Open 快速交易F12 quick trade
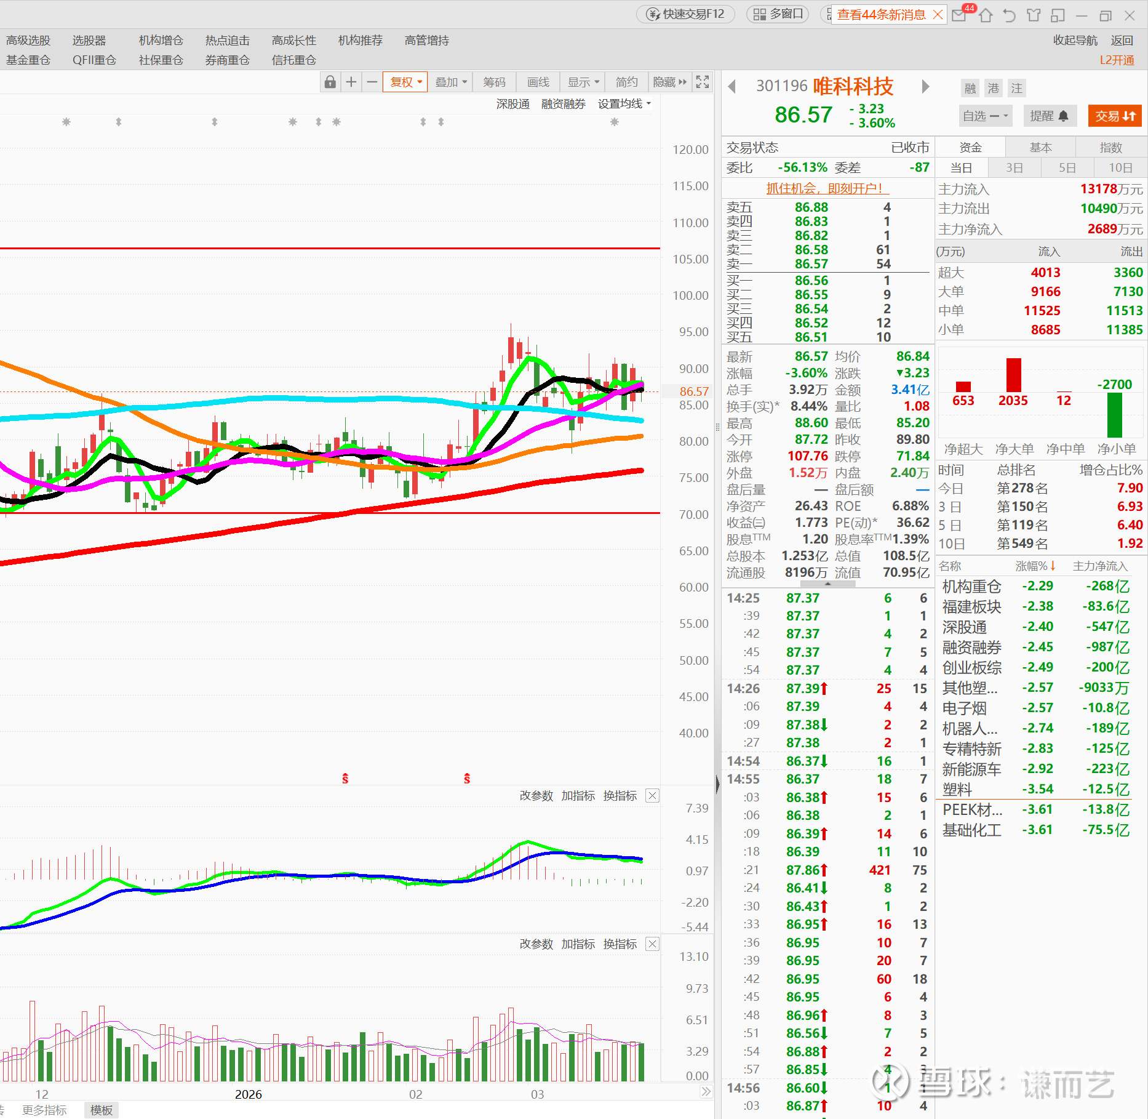1148x1119 pixels. 685,14
